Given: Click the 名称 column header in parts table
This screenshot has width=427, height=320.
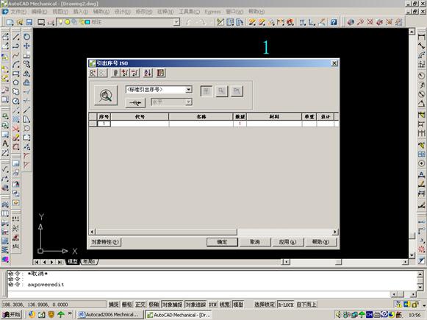Looking at the screenshot, I should coord(201,117).
